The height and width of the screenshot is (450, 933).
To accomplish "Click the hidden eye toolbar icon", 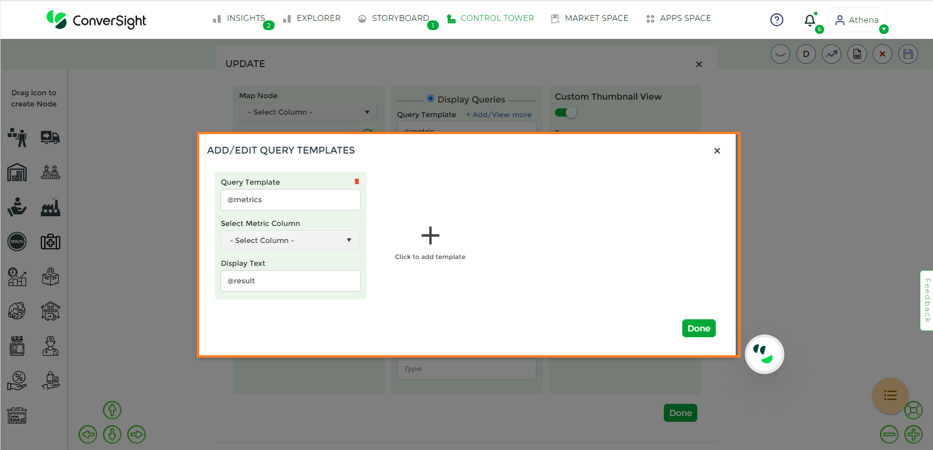I will [x=780, y=54].
